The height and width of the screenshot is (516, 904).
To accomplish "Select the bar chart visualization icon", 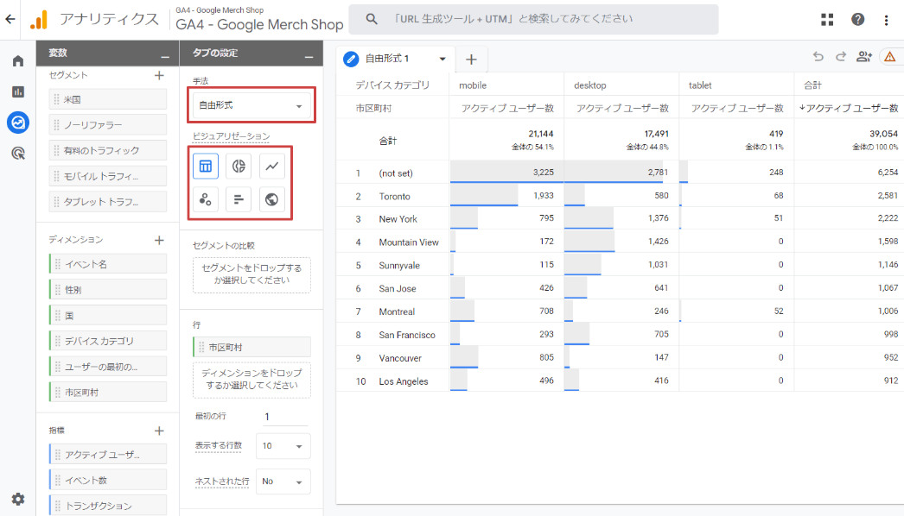I will pyautogui.click(x=239, y=200).
